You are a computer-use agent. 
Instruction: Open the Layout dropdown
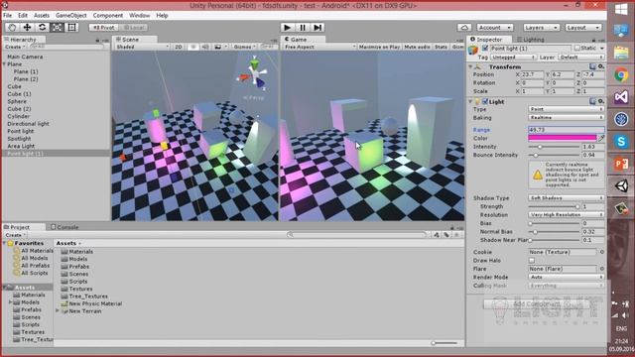coord(583,27)
